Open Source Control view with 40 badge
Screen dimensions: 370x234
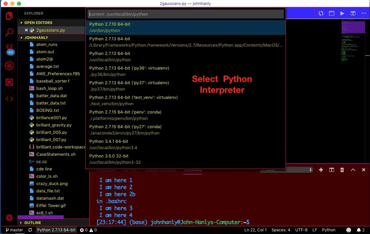tap(10, 49)
